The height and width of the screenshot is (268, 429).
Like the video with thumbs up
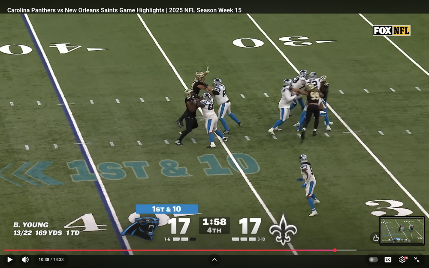click(376, 238)
